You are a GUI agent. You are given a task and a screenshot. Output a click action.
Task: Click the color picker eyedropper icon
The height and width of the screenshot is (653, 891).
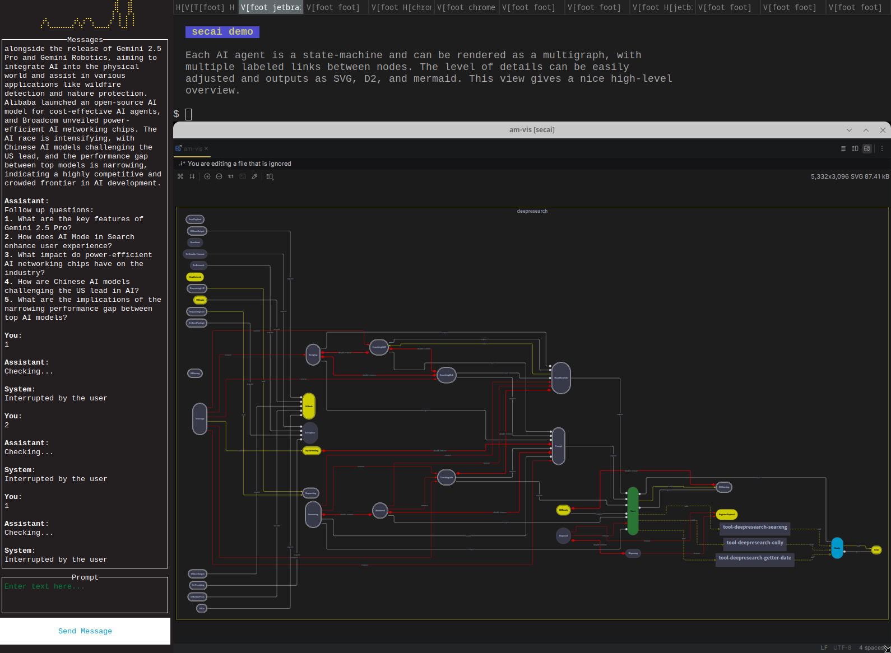coord(254,176)
